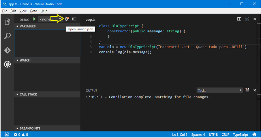The height and width of the screenshot is (138, 261).
Task: Send feedback via smiley icon
Action: tap(254, 135)
